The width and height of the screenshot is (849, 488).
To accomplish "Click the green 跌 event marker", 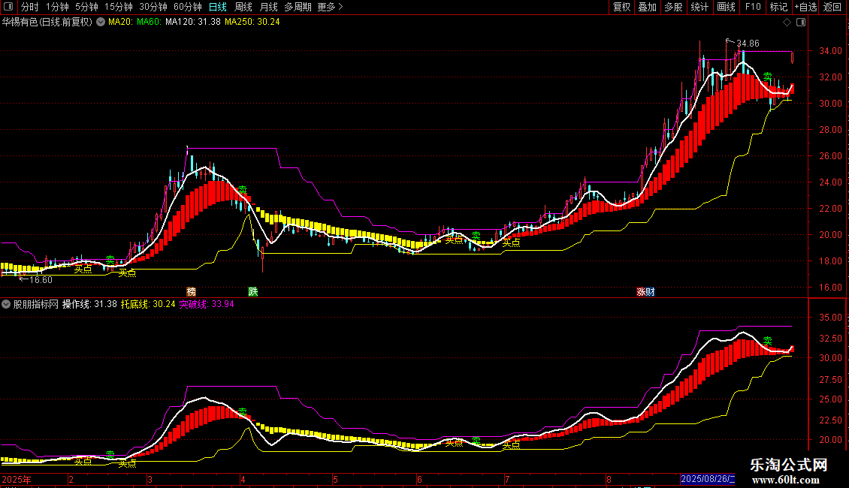I will [253, 291].
